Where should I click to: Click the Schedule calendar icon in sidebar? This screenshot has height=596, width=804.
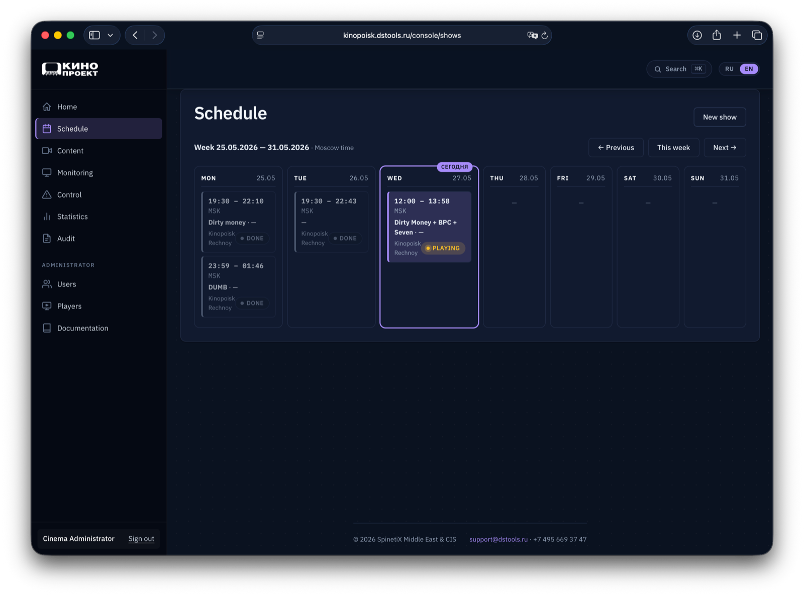pos(47,129)
